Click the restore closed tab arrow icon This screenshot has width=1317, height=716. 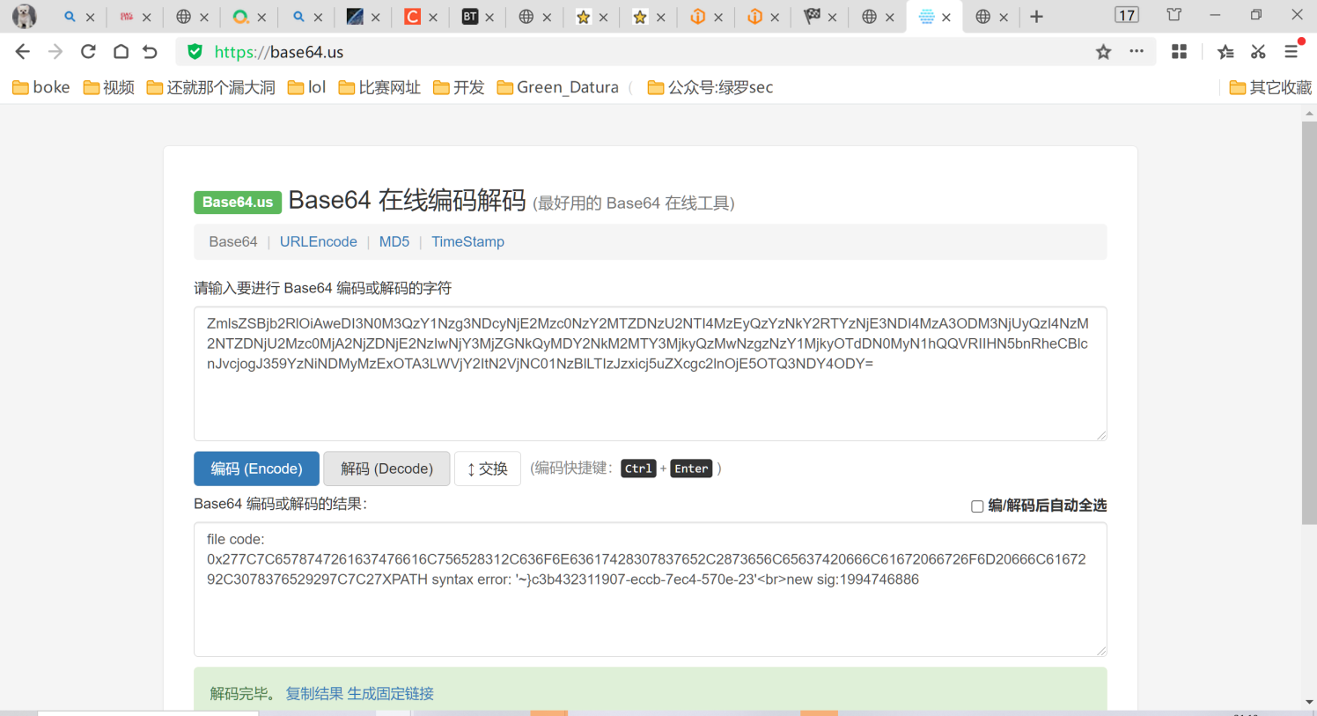click(150, 51)
